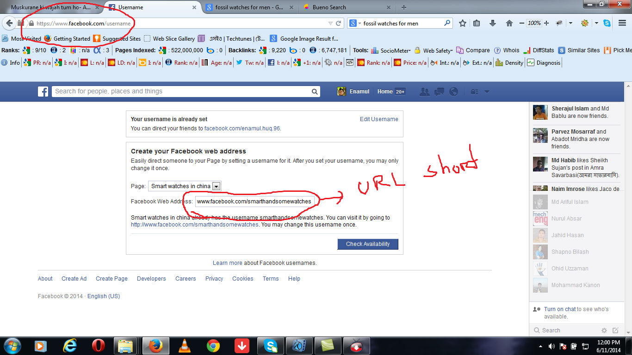632x355 pixels.
Task: Reload the page with the refresh arrow
Action: (x=339, y=23)
